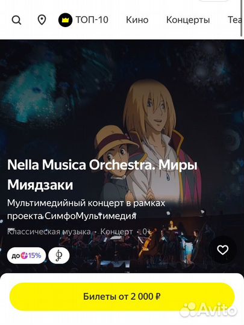Image resolution: width=244 pixels, height=325 pixels.
Task: Click the 0+ age rating label
Action: pyautogui.click(x=146, y=232)
